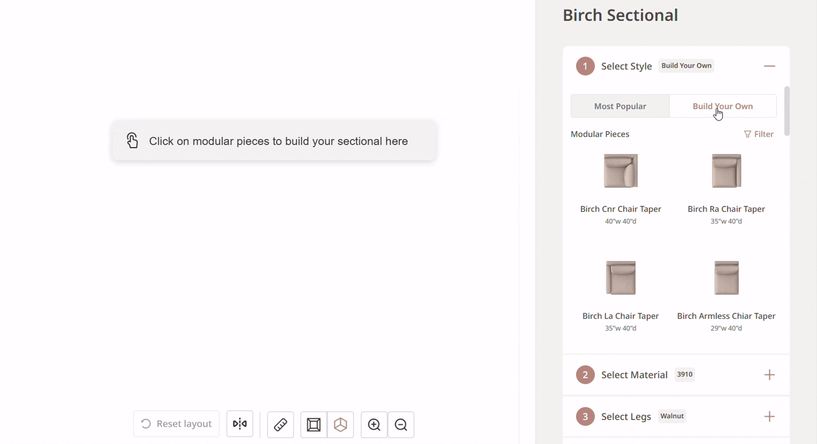Click the step 2 numbered circle
817x444 pixels.
coord(585,375)
